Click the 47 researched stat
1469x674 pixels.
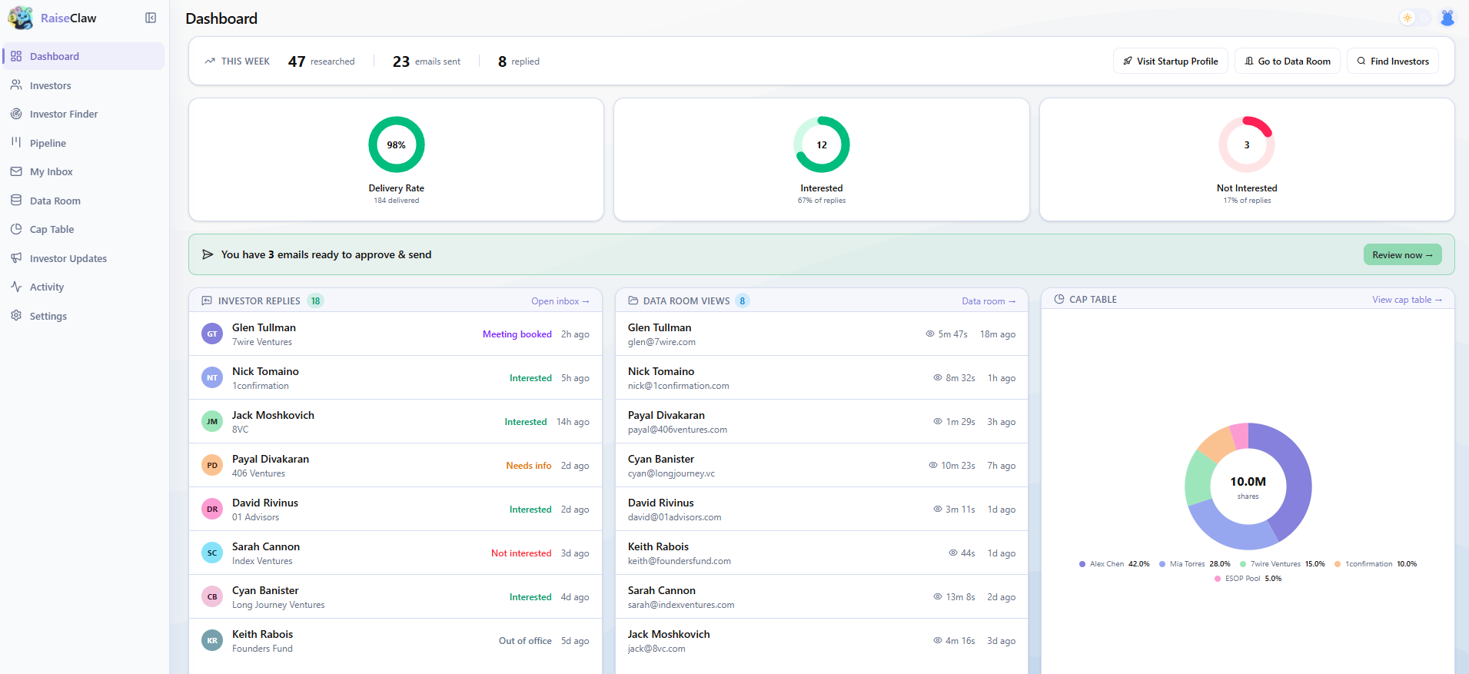(x=321, y=61)
